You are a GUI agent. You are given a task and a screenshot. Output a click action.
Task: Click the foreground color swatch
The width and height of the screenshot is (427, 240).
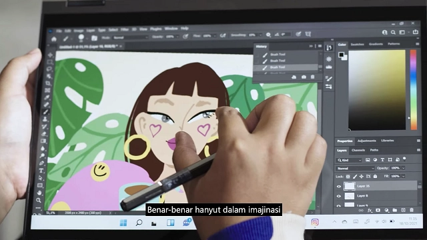click(x=341, y=55)
